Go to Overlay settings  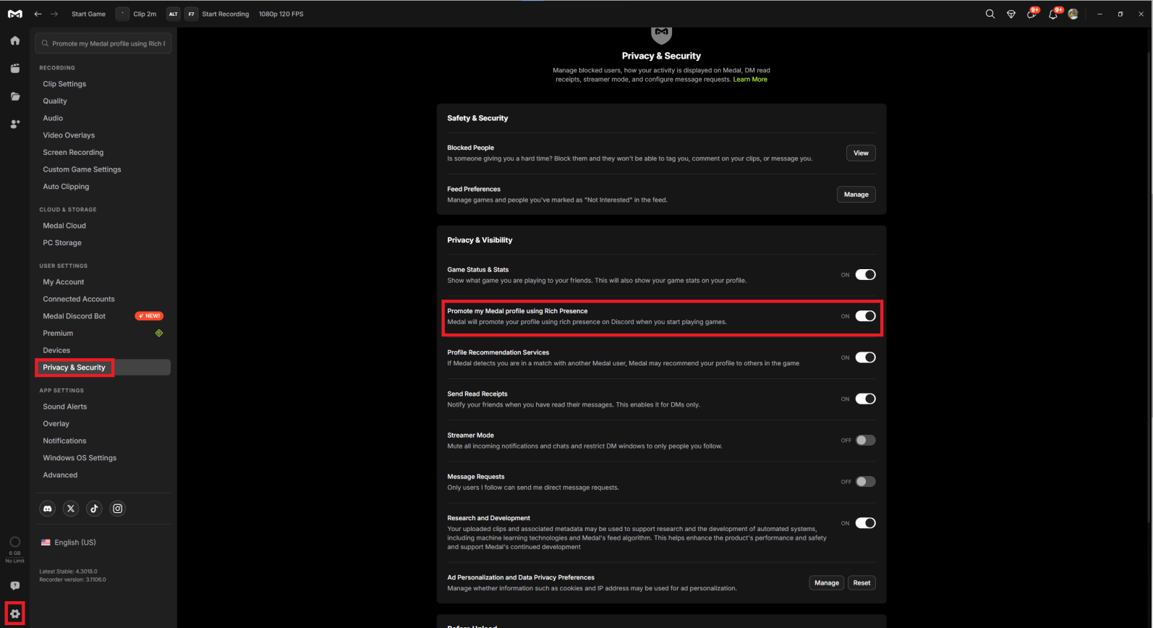[56, 424]
